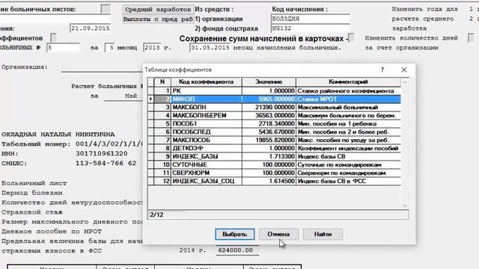This screenshot has height=269, width=479.
Task: Toggle Изменить количество дней checkbox
Action: [x=471, y=38]
